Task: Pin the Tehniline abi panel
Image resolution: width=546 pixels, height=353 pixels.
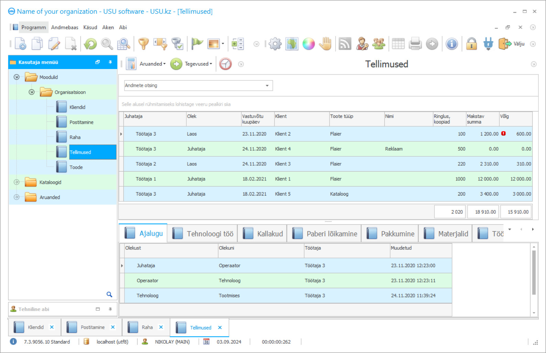Action: (110, 309)
